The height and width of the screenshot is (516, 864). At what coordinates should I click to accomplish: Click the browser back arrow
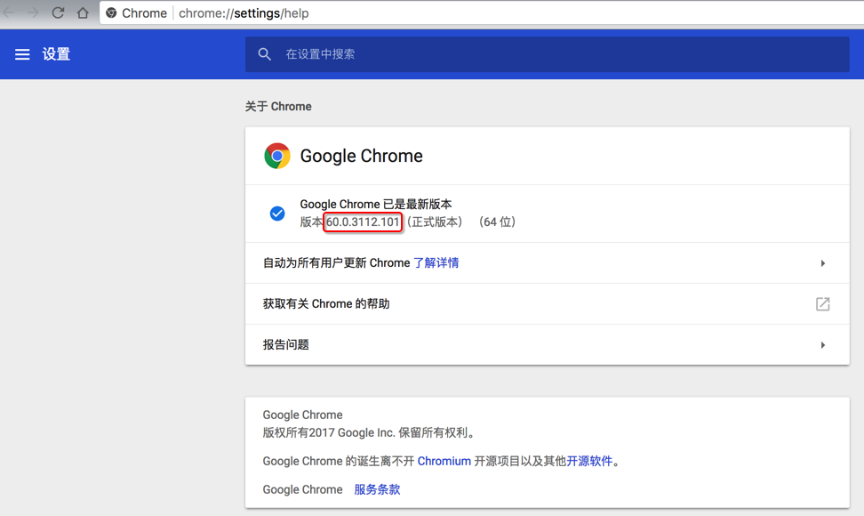click(x=8, y=12)
